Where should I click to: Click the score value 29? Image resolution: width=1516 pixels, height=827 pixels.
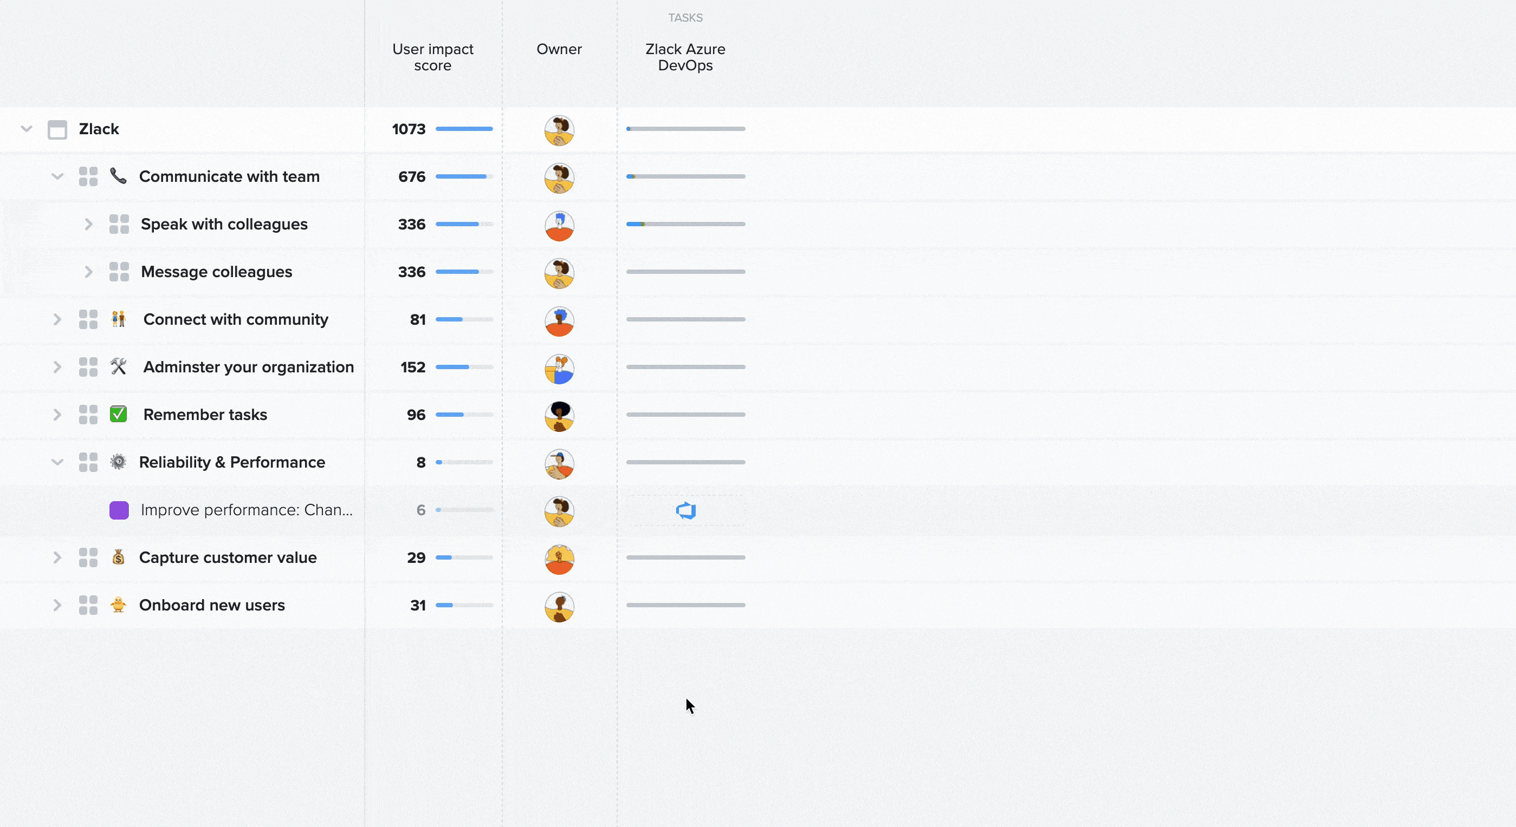[x=416, y=557]
